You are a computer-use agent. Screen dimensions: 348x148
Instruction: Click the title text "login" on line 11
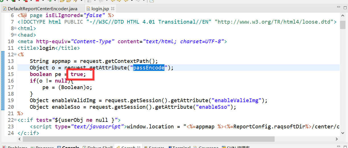(47, 48)
